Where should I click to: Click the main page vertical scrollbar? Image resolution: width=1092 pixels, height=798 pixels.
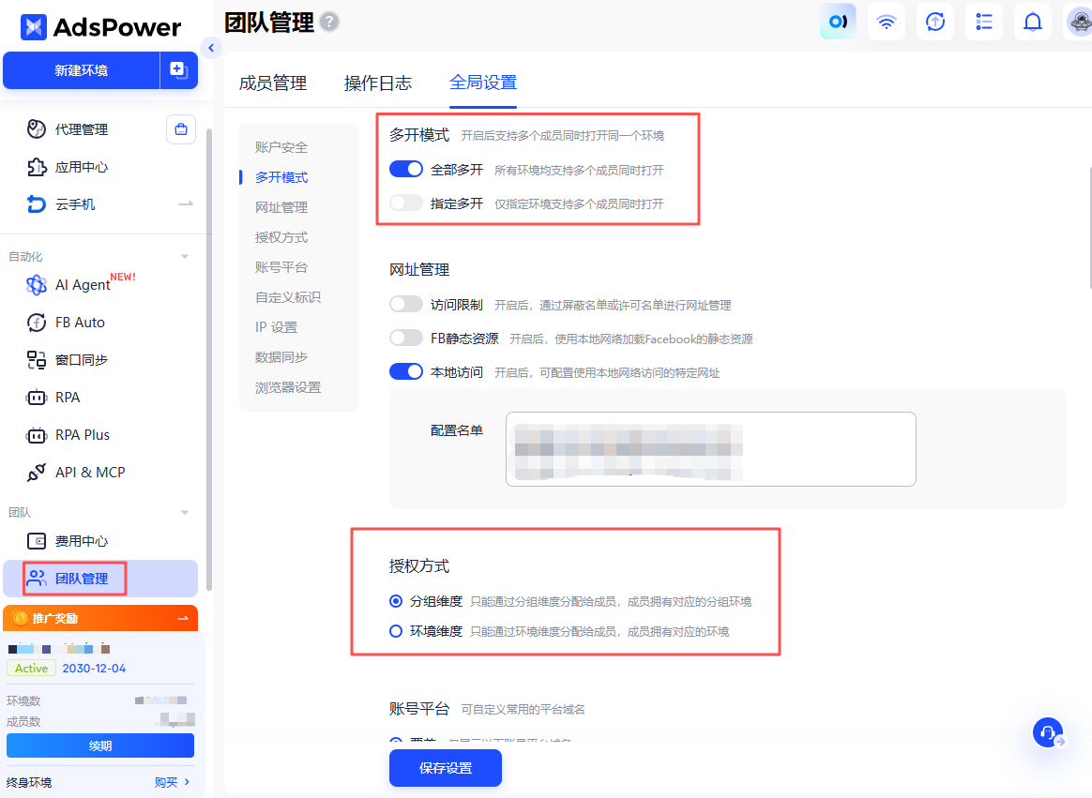1089,226
